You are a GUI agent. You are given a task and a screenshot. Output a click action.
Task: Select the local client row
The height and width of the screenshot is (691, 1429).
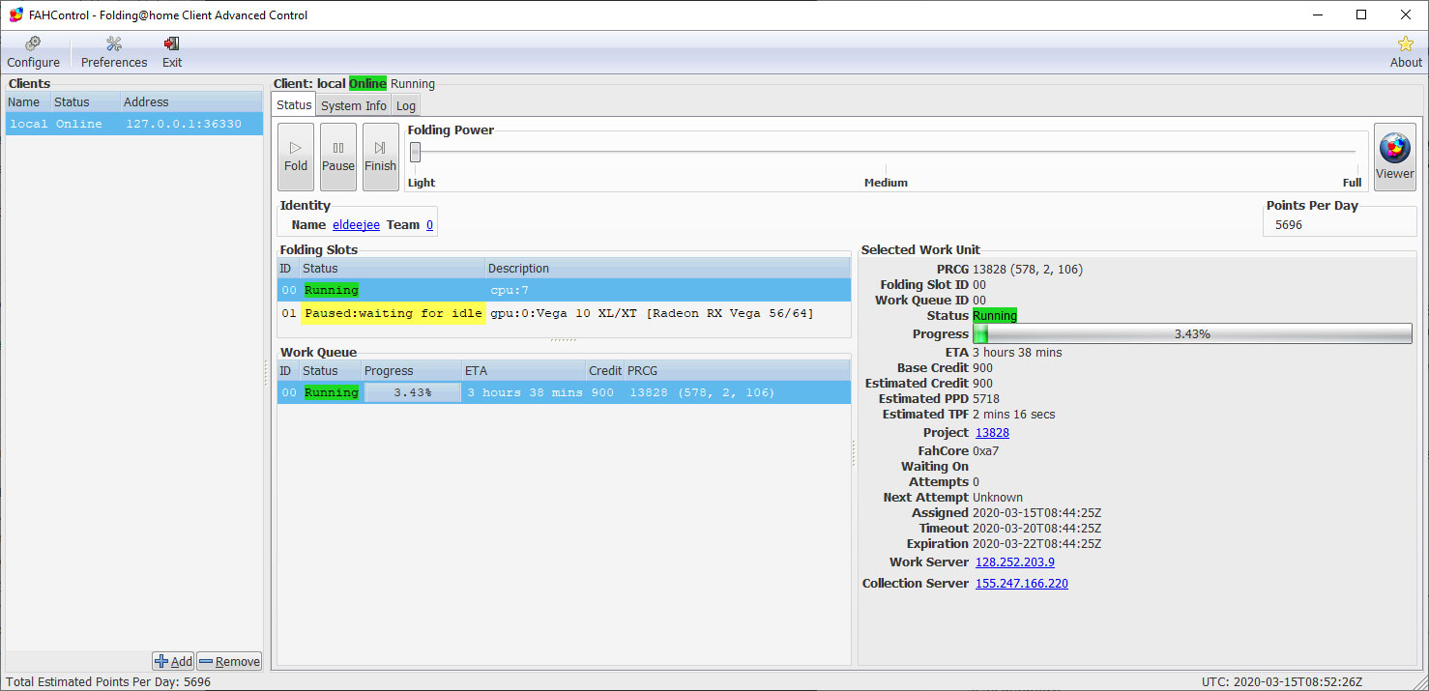click(x=134, y=124)
